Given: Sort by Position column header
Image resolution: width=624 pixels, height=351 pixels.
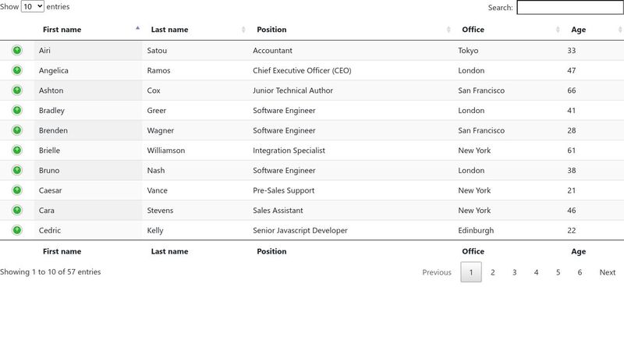Looking at the screenshot, I should pos(271,30).
